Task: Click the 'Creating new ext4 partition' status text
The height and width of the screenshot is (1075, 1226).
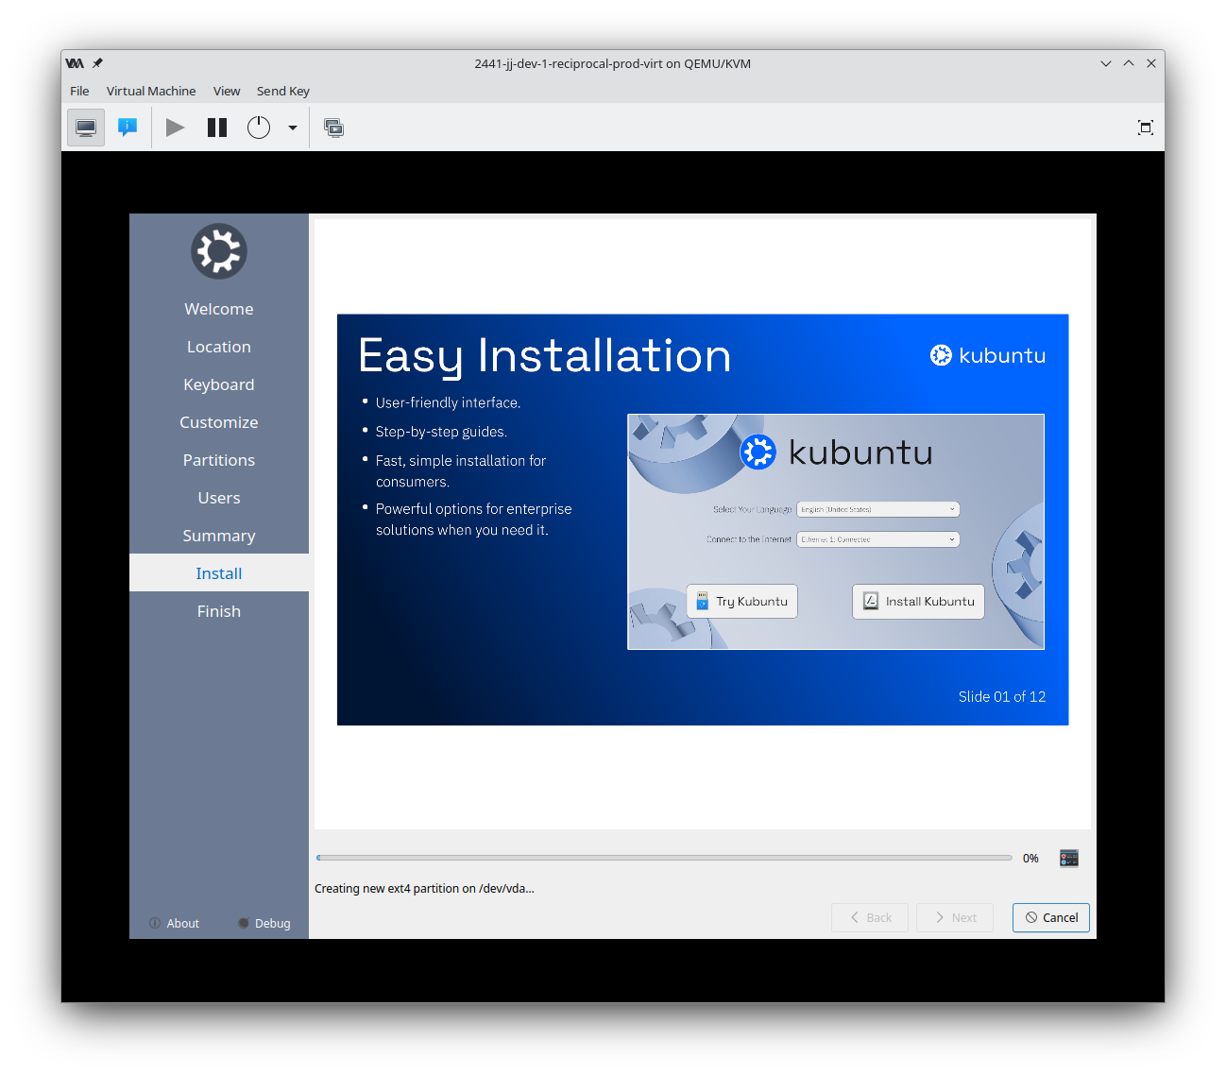Action: [x=424, y=888]
